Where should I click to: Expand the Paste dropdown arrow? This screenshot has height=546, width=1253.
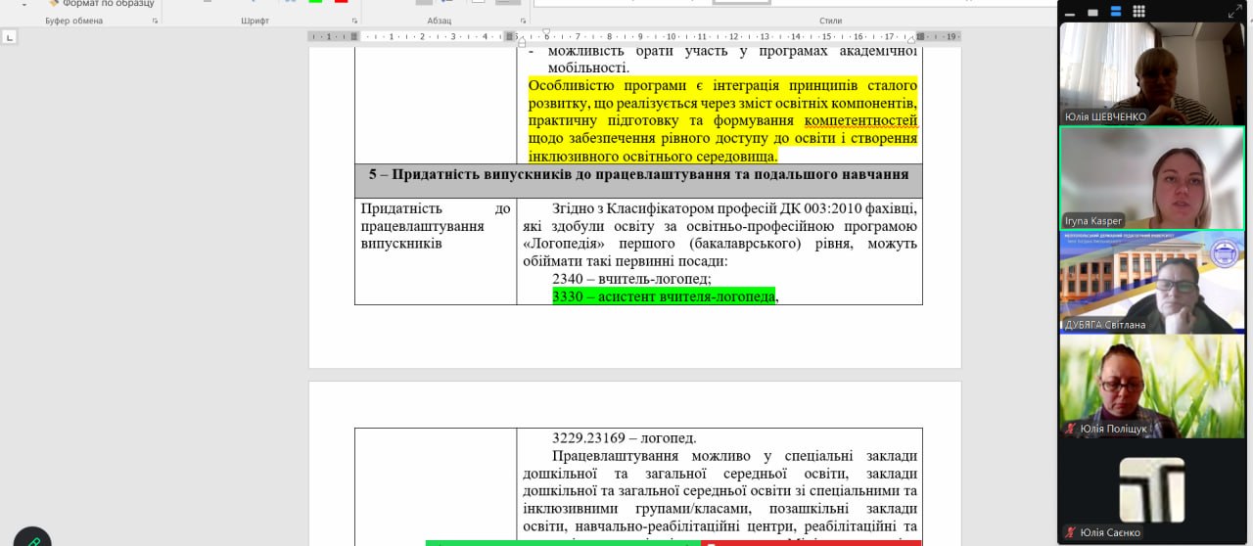coord(23,4)
